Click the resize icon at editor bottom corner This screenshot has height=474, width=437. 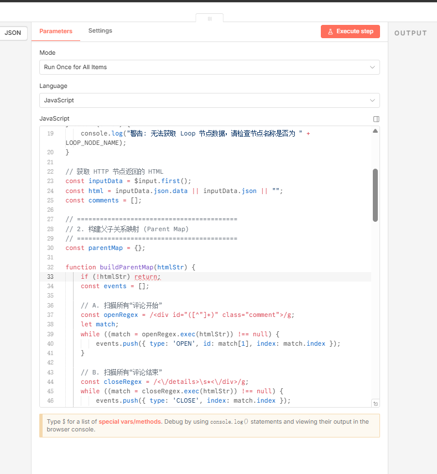click(375, 404)
